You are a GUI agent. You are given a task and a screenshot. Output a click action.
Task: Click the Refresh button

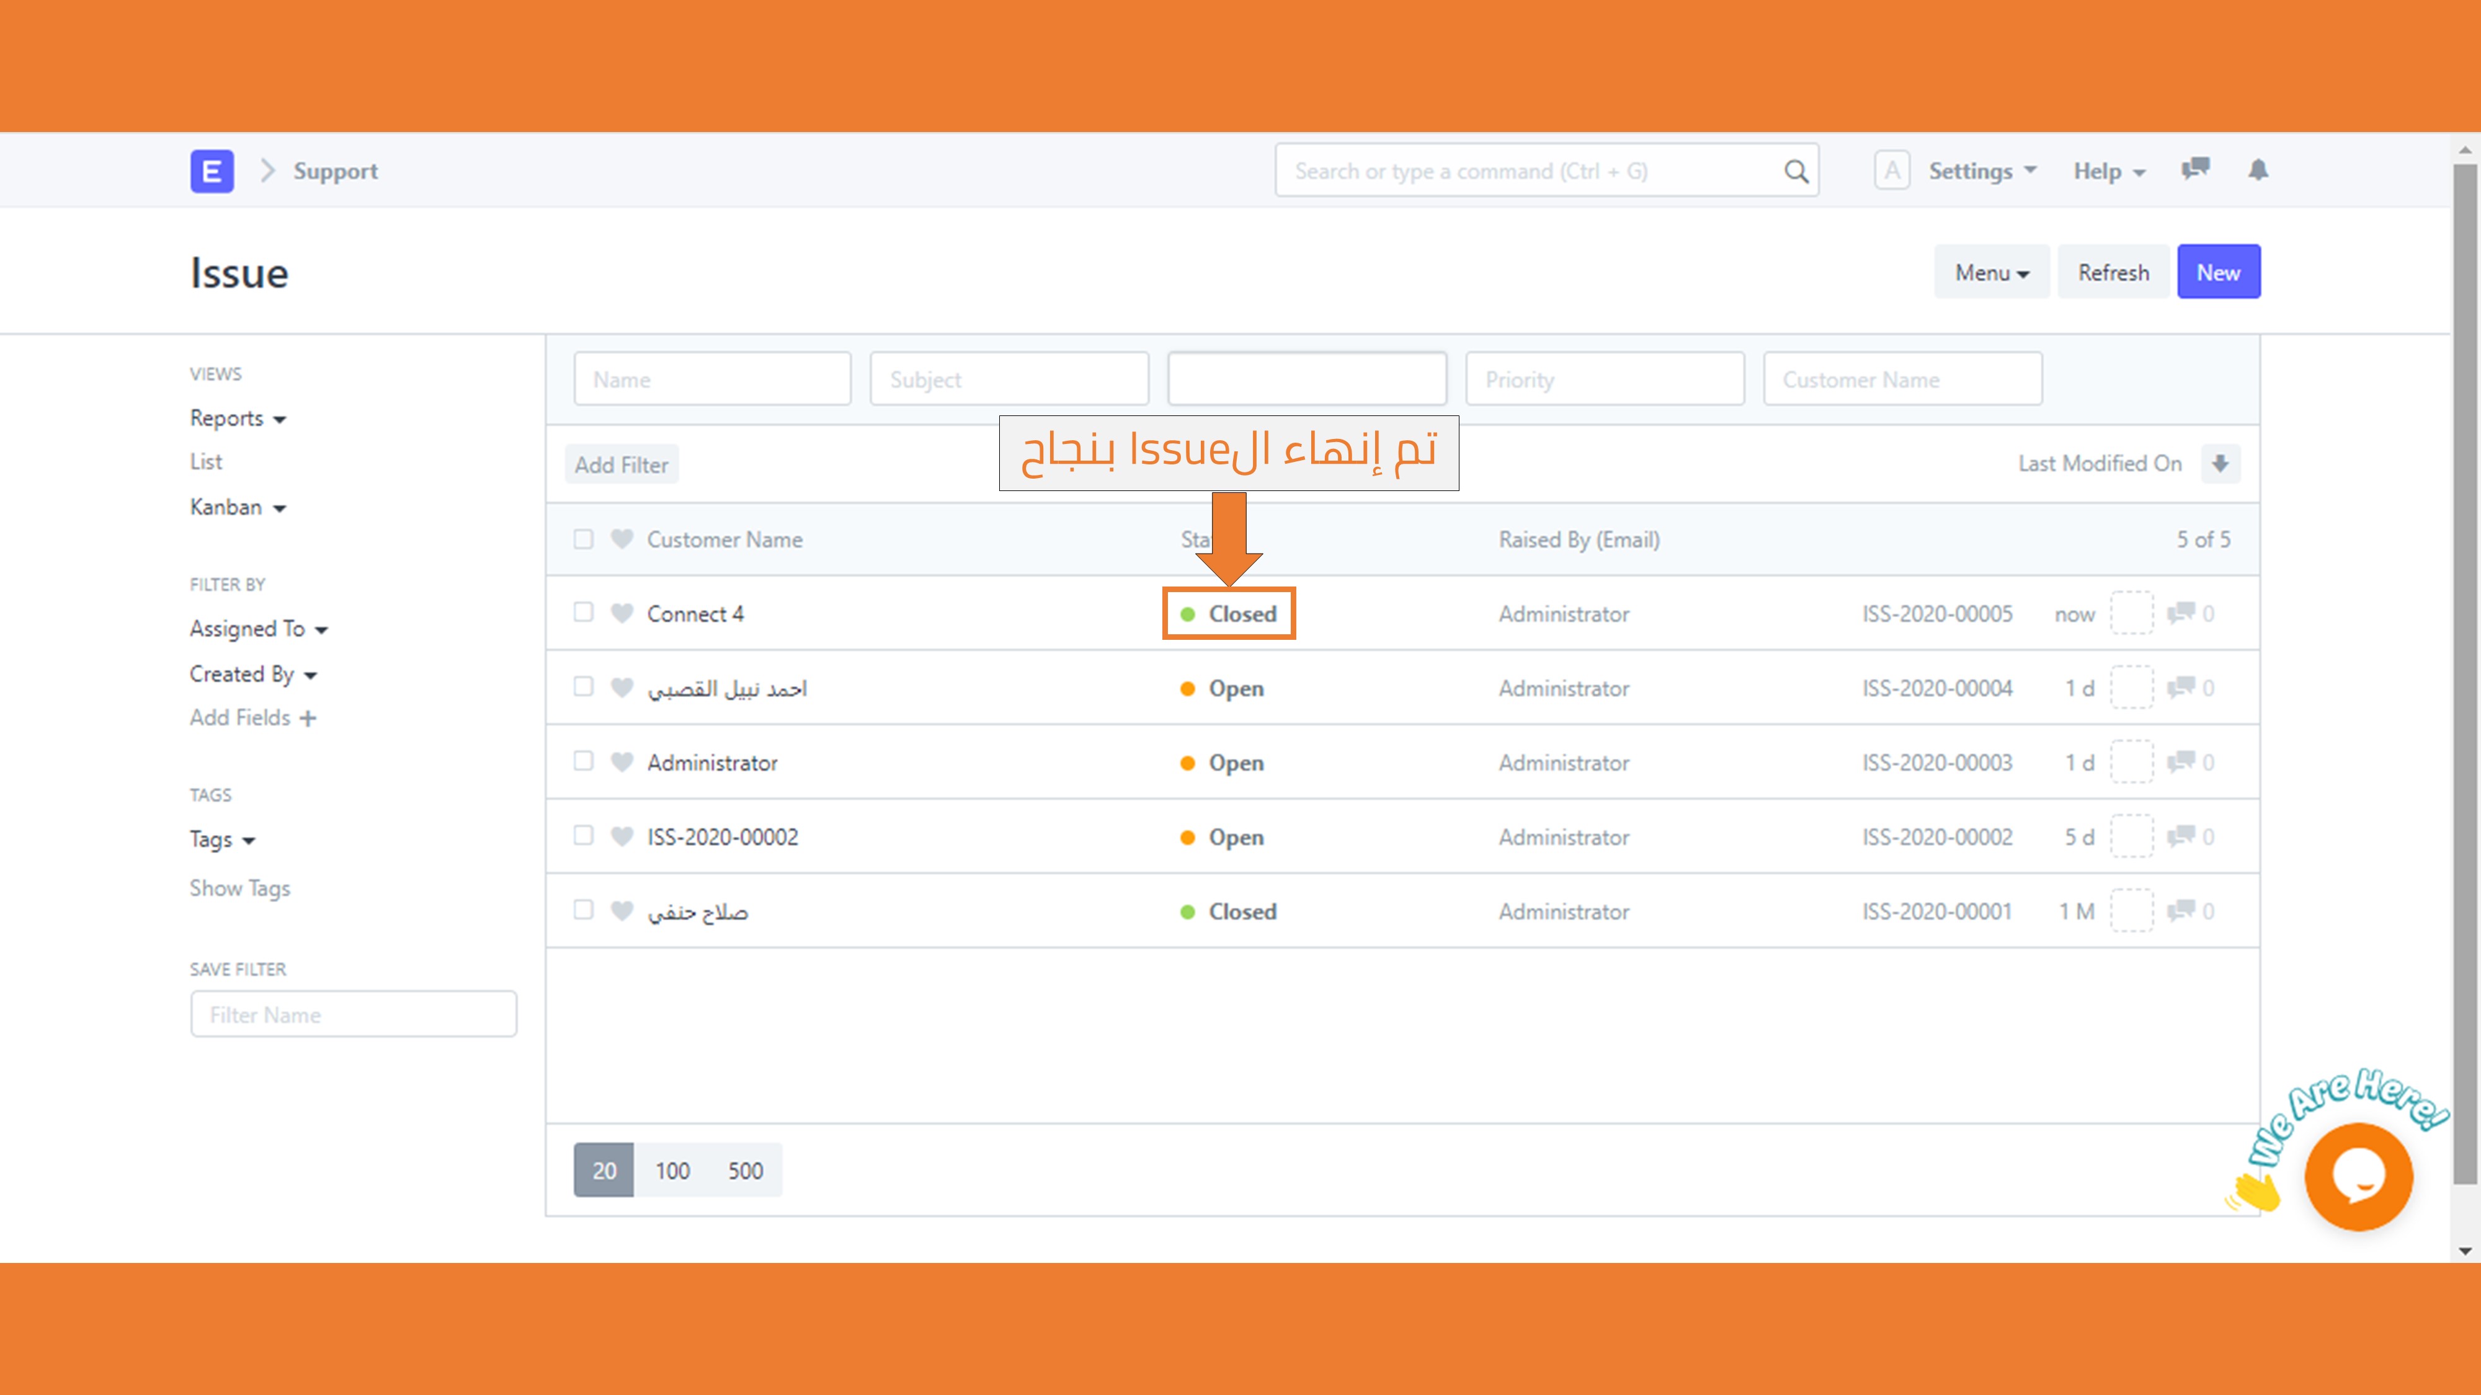(2113, 272)
